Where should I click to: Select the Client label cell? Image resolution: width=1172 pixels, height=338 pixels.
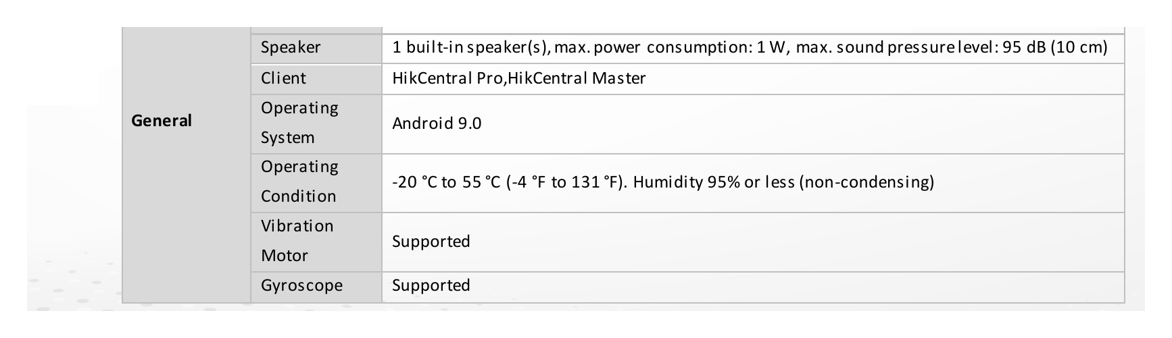[x=316, y=79]
